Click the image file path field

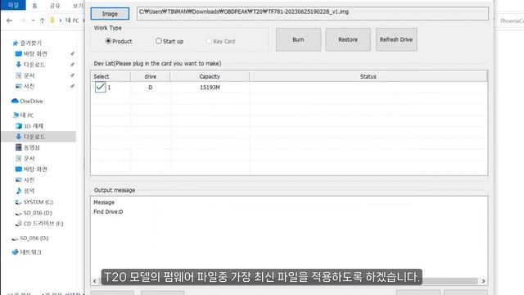coord(313,13)
